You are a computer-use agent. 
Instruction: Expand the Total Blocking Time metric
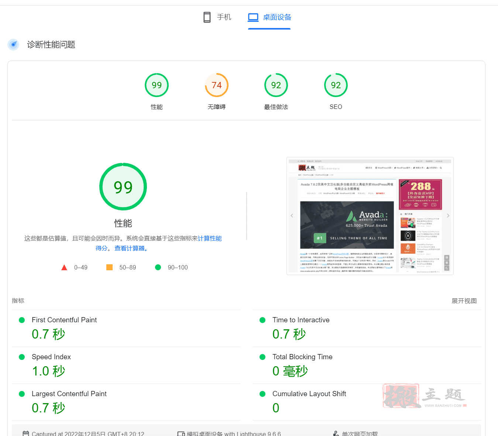coord(367,365)
